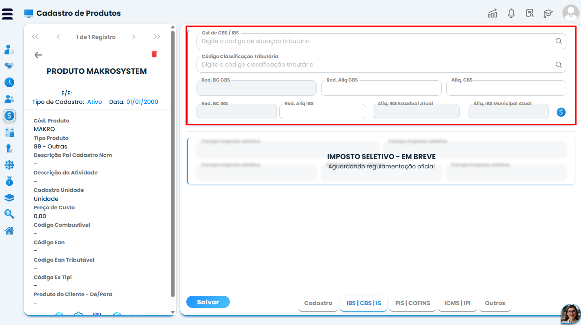Select the dollar coin sidebar icon

click(x=9, y=116)
